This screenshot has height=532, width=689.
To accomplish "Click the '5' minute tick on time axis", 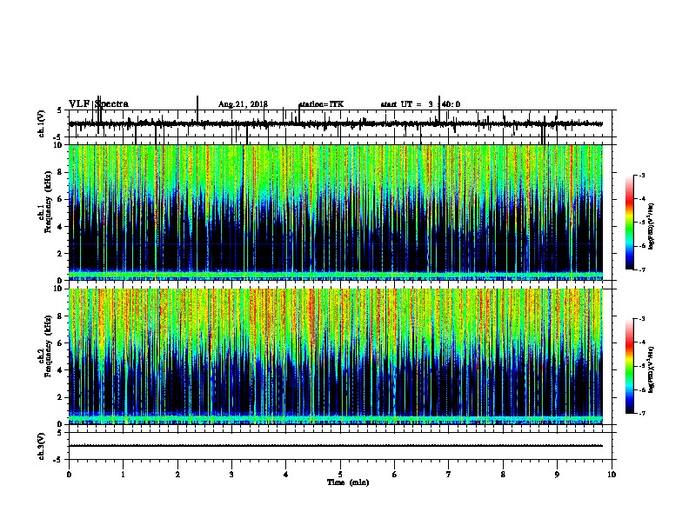I will [340, 475].
